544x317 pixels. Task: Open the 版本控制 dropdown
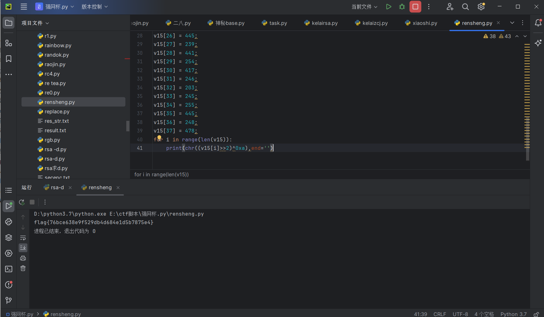click(94, 7)
